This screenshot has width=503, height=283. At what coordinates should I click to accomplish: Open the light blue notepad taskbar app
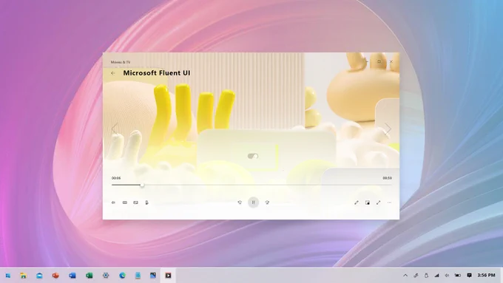138,276
